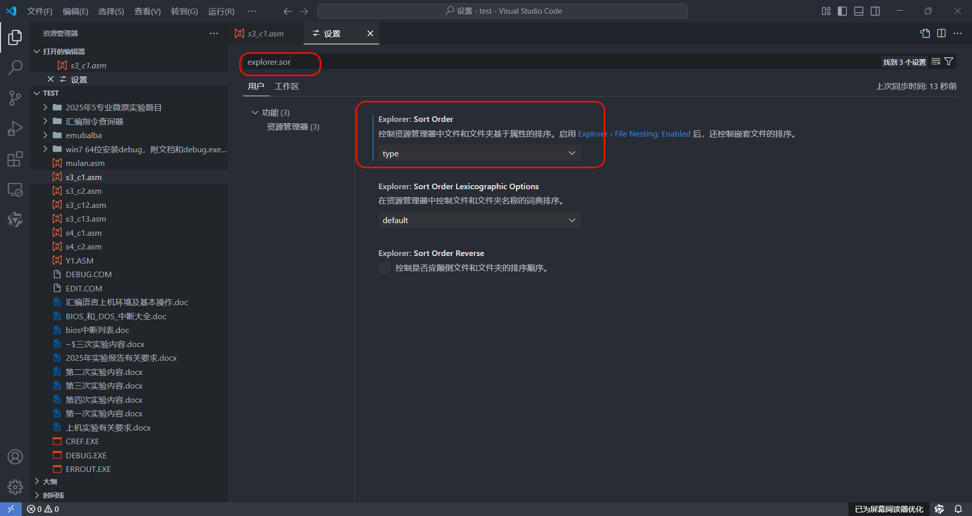Viewport: 972px width, 516px height.
Task: Split the editor to the right
Action: (941, 33)
